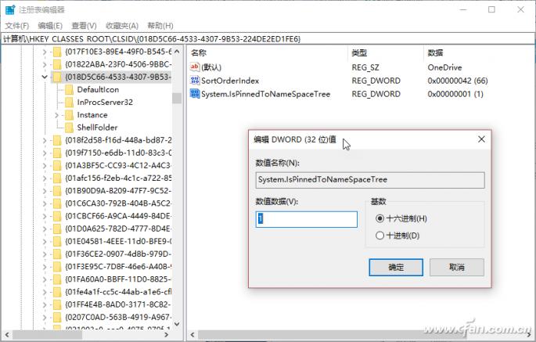The width and height of the screenshot is (536, 342).
Task: Click the tree pane vertical scrollbar thumb
Action: click(x=177, y=98)
